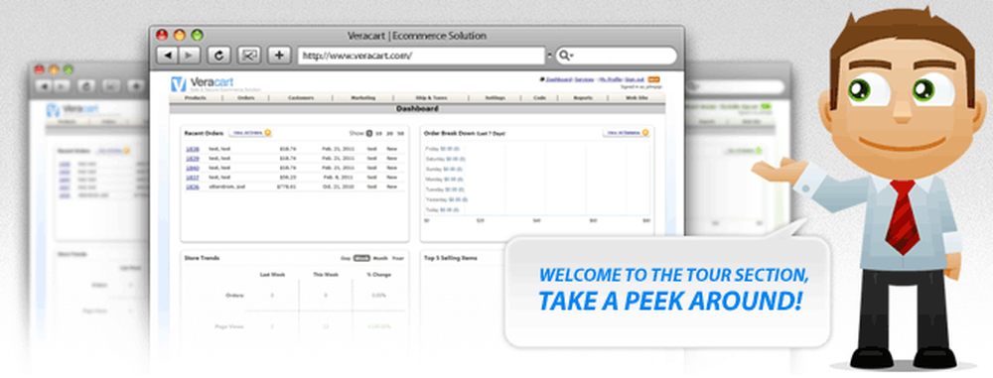
Task: Reload the page with the refresh icon
Action: click(219, 56)
